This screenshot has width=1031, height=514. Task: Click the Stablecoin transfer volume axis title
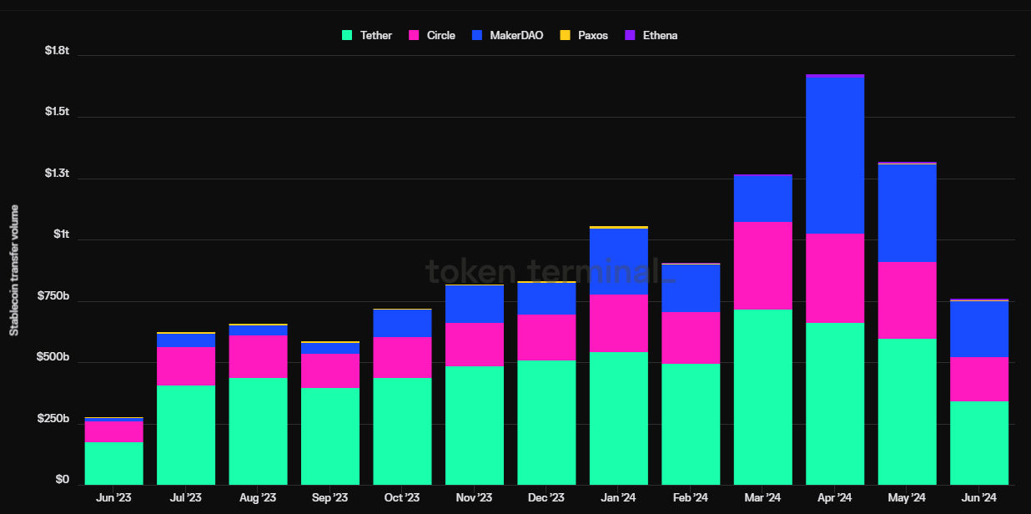(14, 270)
